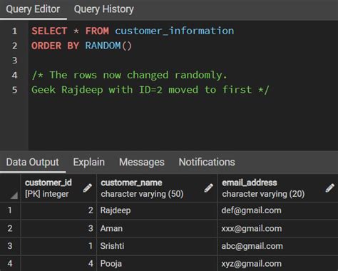Click line number 5 in the editor gutter
Viewport: 338px width, 271px height.
(x=14, y=90)
